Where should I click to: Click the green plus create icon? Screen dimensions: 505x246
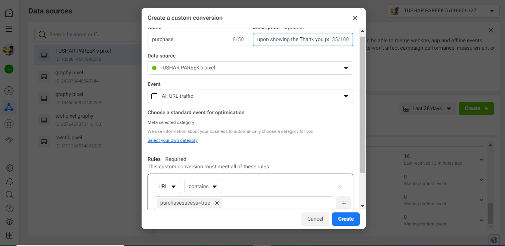pos(9,69)
